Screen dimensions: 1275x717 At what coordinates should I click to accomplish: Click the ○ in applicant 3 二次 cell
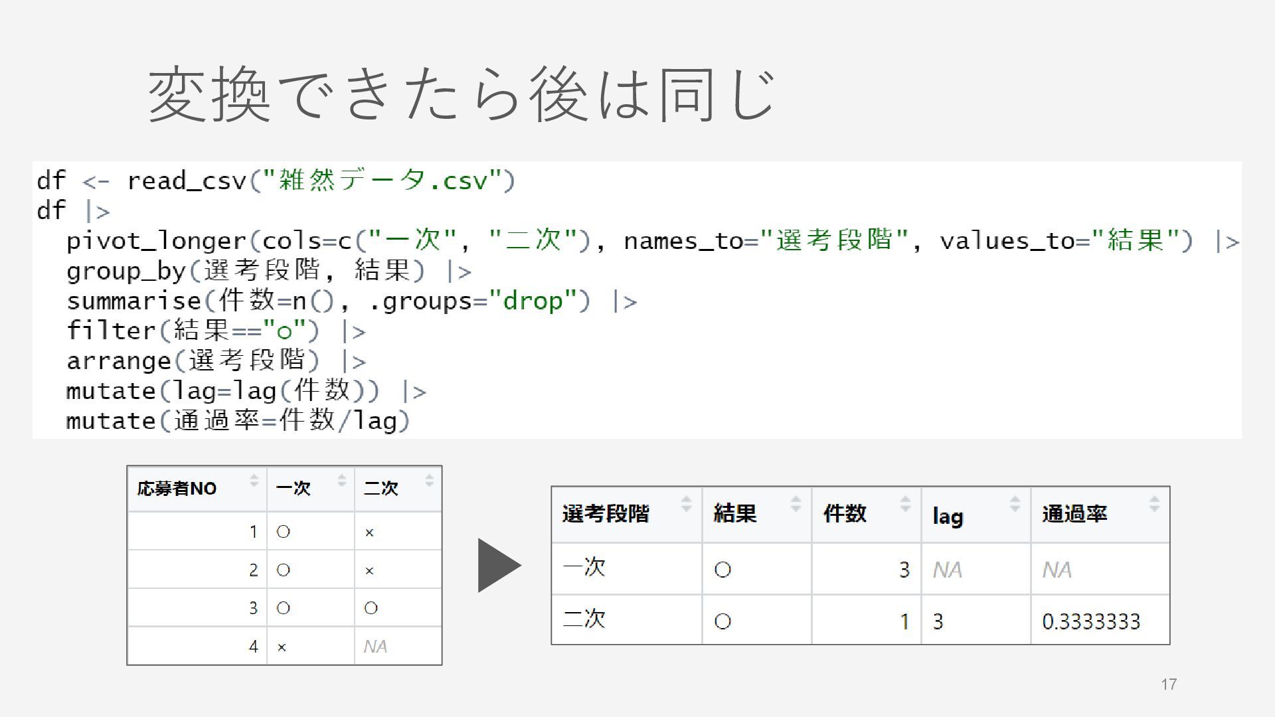pyautogui.click(x=371, y=608)
